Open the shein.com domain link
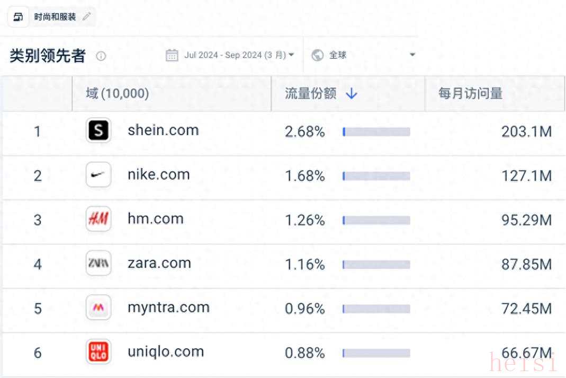This screenshot has width=566, height=378. point(163,130)
